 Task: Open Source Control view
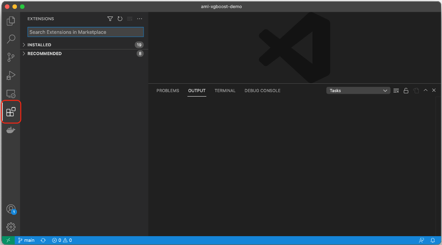pyautogui.click(x=11, y=57)
